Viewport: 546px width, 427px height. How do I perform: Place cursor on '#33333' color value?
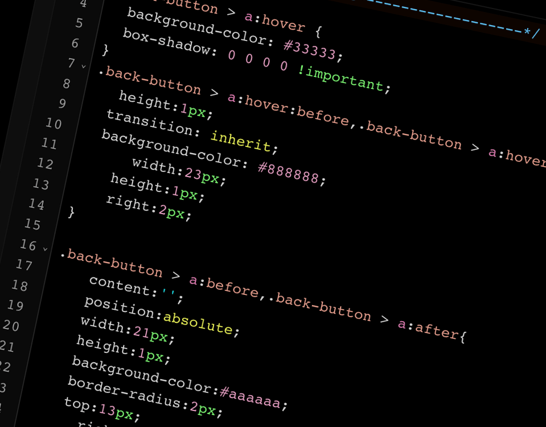point(310,51)
